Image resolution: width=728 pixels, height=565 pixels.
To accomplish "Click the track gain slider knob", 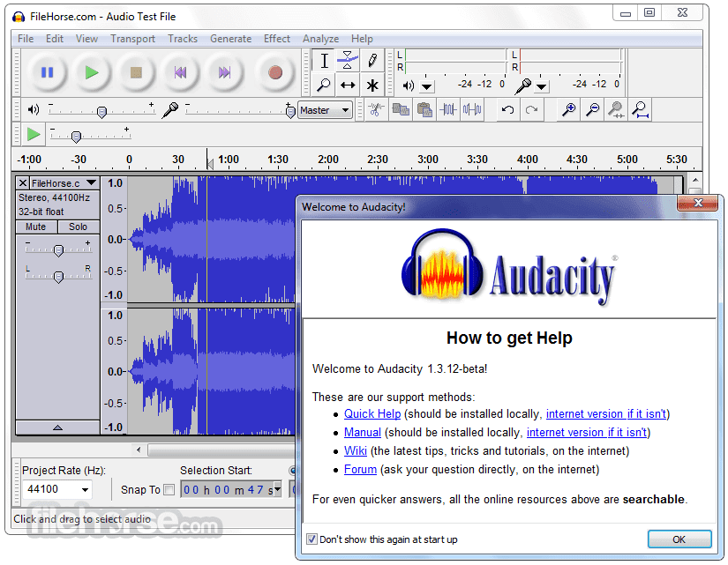I will [58, 250].
